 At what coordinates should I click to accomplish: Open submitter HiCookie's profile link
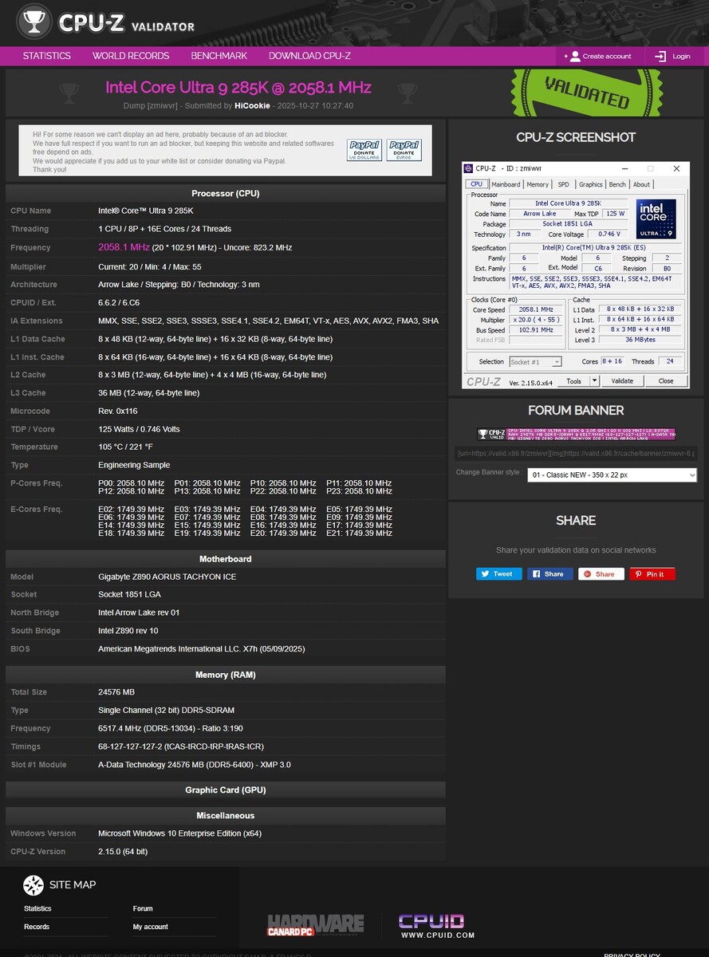[x=252, y=105]
